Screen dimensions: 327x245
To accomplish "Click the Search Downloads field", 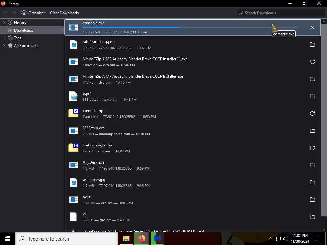I will pos(281,13).
